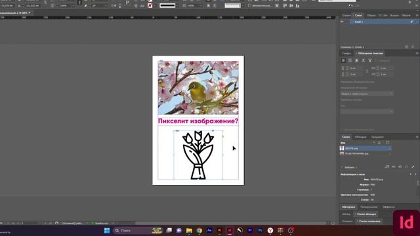Toggle the Инверсия checkbox in Text Wrap
The image size is (420, 236).
377,61
